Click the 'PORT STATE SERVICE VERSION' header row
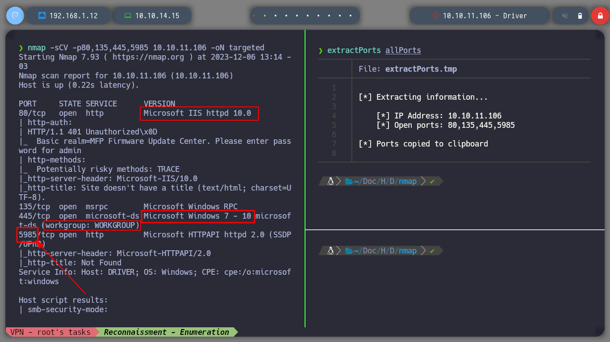 point(97,104)
